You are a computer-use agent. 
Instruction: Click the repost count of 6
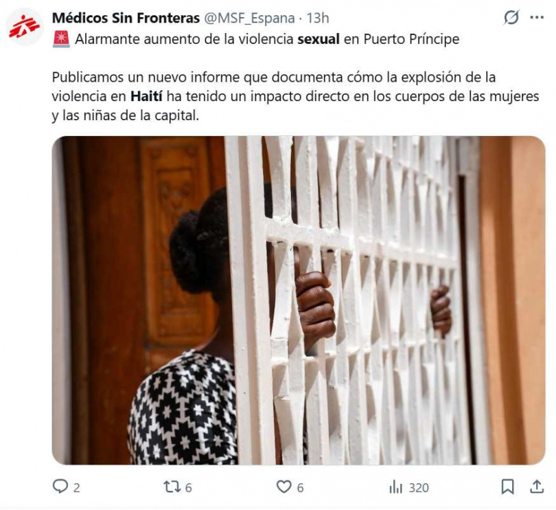pos(189,488)
